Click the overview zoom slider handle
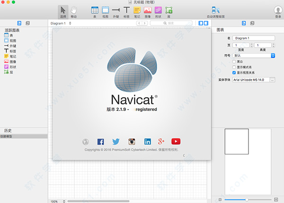Image resolution: width=284 pixels, height=203 pixels. pos(247,200)
